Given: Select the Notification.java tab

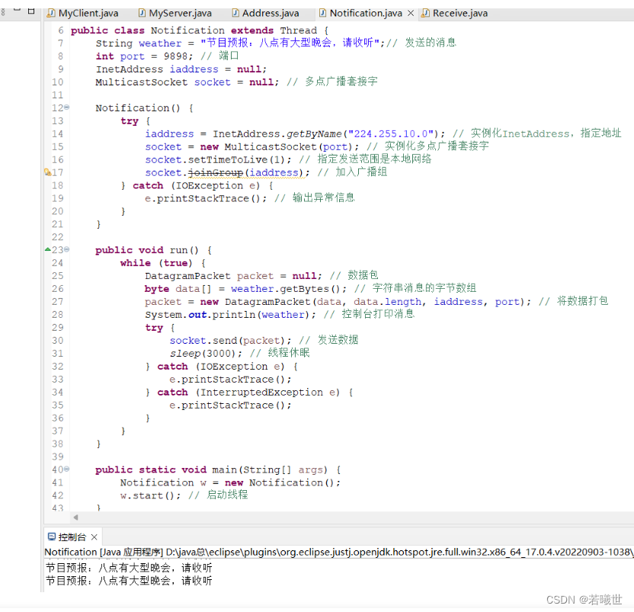Looking at the screenshot, I should click(366, 14).
